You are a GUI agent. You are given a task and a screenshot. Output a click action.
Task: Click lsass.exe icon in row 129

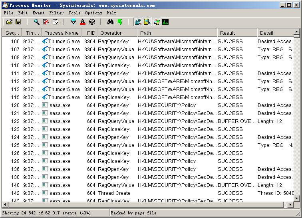pos(45,161)
